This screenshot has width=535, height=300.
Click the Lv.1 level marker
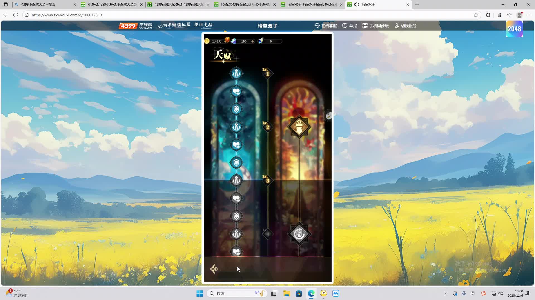click(267, 74)
